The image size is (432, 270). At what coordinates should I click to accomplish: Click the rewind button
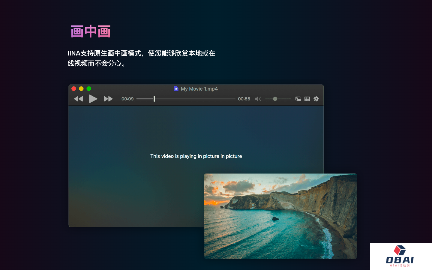click(78, 99)
